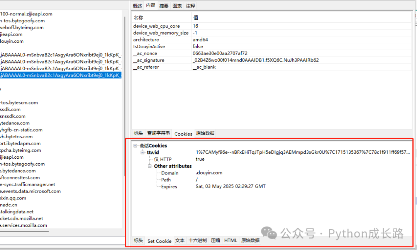Select the device_web_memory_size cookie row
Screen dimensions: 417x250
coord(272,33)
